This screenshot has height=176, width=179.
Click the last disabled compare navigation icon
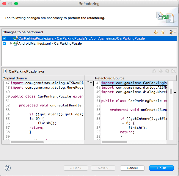(173, 71)
